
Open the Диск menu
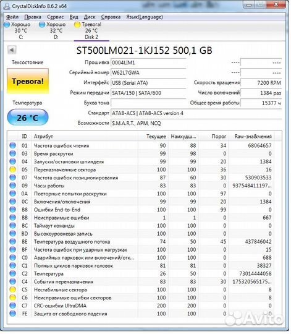pyautogui.click(x=90, y=17)
